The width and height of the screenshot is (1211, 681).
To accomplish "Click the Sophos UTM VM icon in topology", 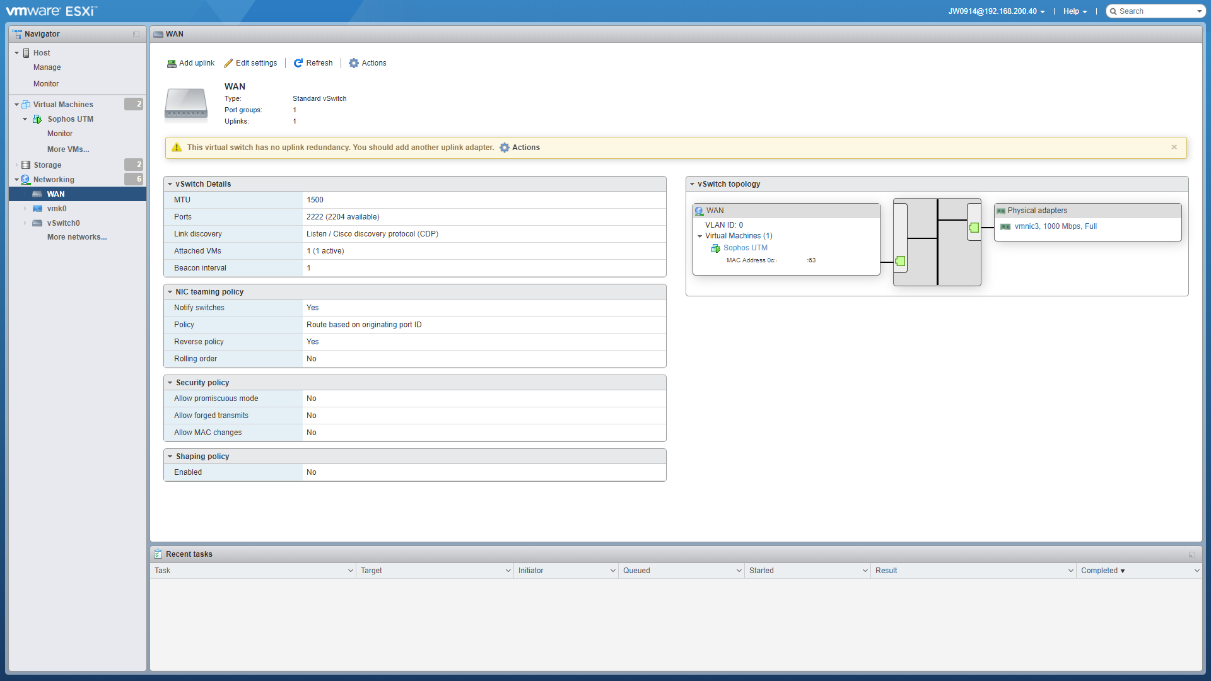I will click(x=716, y=248).
